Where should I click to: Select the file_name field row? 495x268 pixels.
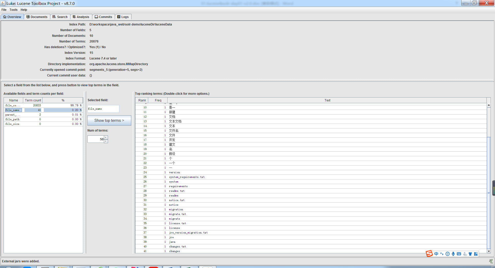point(43,110)
